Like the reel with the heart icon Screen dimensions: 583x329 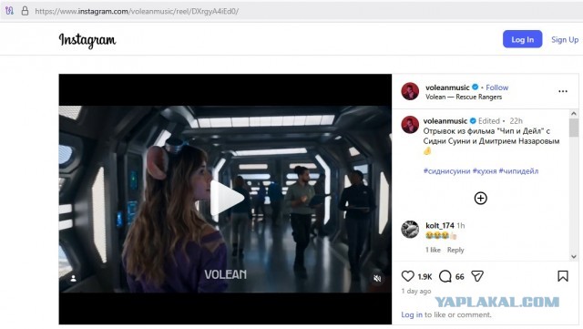(x=407, y=276)
